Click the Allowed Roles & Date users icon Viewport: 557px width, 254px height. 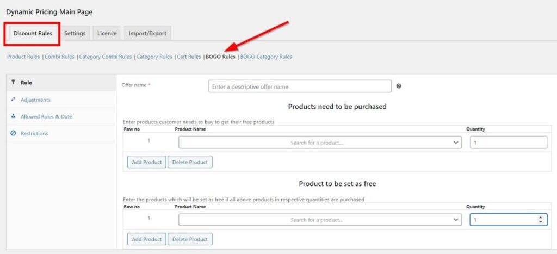click(x=13, y=116)
